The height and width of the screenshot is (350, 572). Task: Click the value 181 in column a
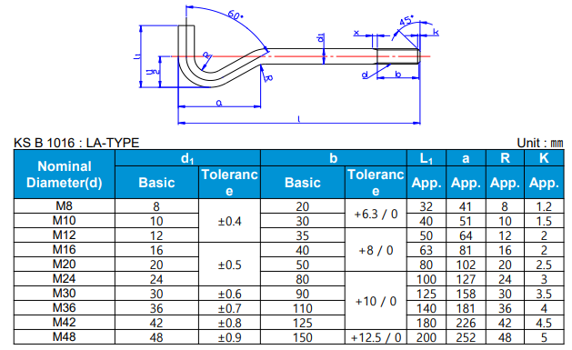(466, 309)
